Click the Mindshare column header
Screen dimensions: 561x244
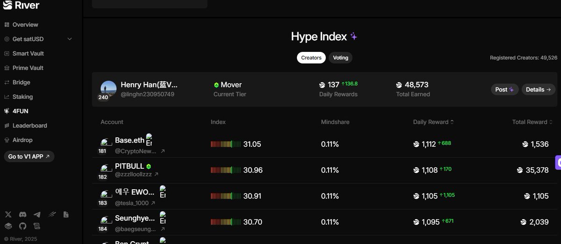pyautogui.click(x=334, y=122)
